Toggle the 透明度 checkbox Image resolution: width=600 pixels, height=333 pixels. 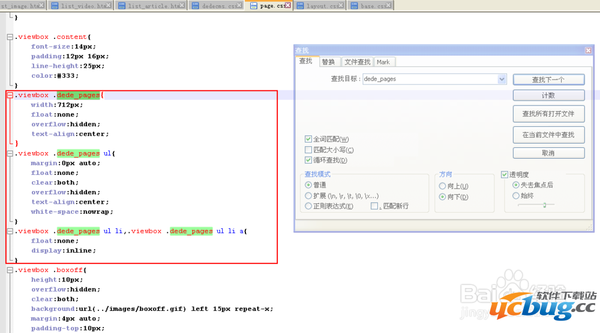click(505, 174)
